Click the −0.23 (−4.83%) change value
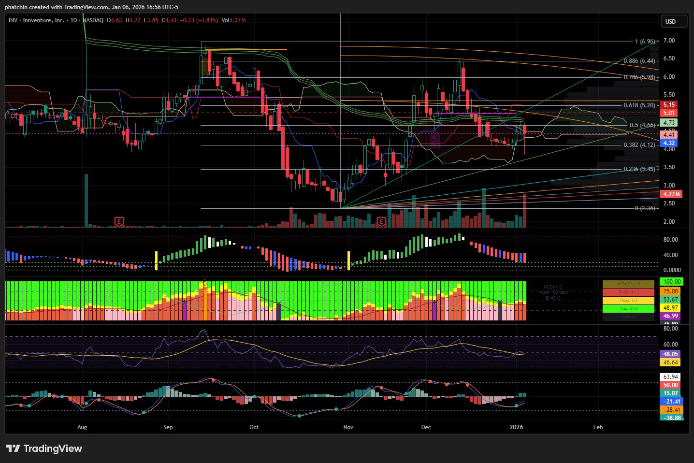The width and height of the screenshot is (694, 463). [199, 20]
